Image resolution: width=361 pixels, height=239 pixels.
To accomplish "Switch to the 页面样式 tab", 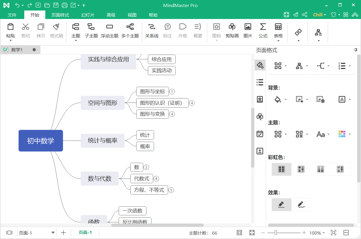I will [x=60, y=15].
